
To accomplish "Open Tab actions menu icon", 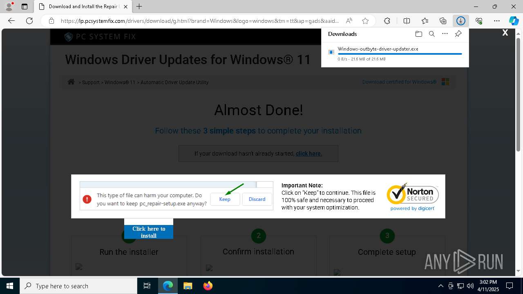I will click(x=25, y=7).
